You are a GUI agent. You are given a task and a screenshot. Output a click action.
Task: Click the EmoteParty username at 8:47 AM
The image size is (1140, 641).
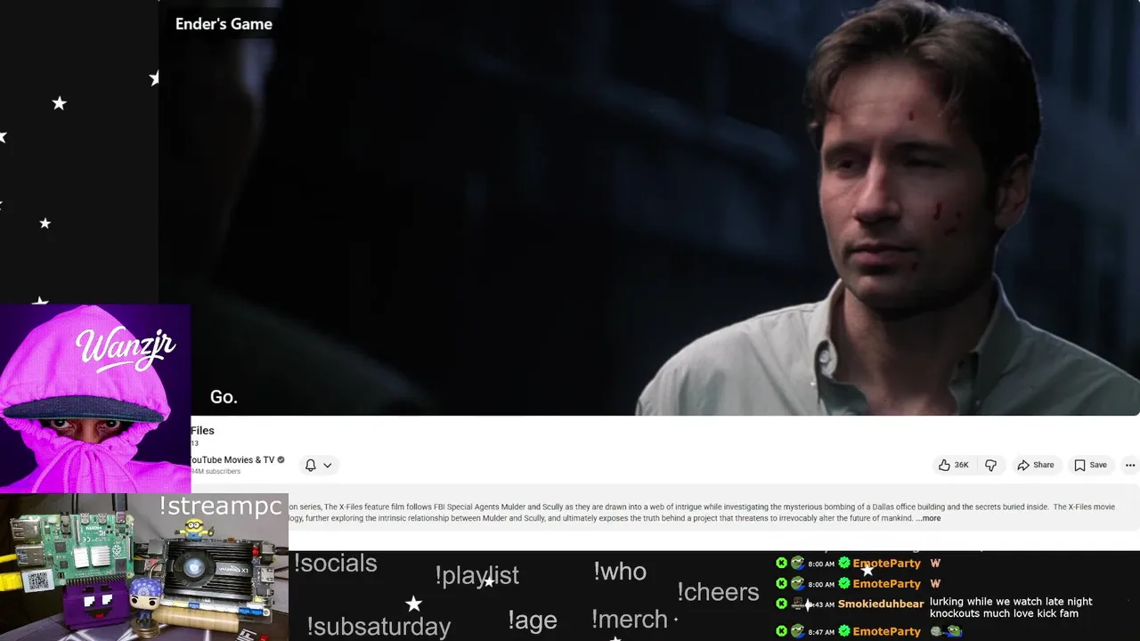pyautogui.click(x=887, y=631)
